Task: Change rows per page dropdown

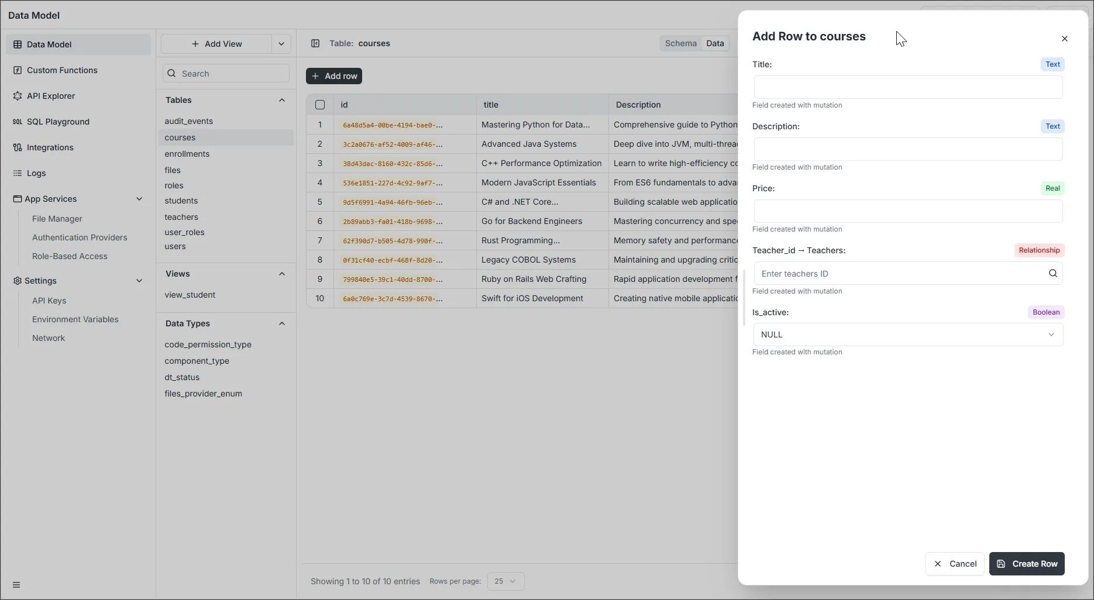Action: point(505,581)
